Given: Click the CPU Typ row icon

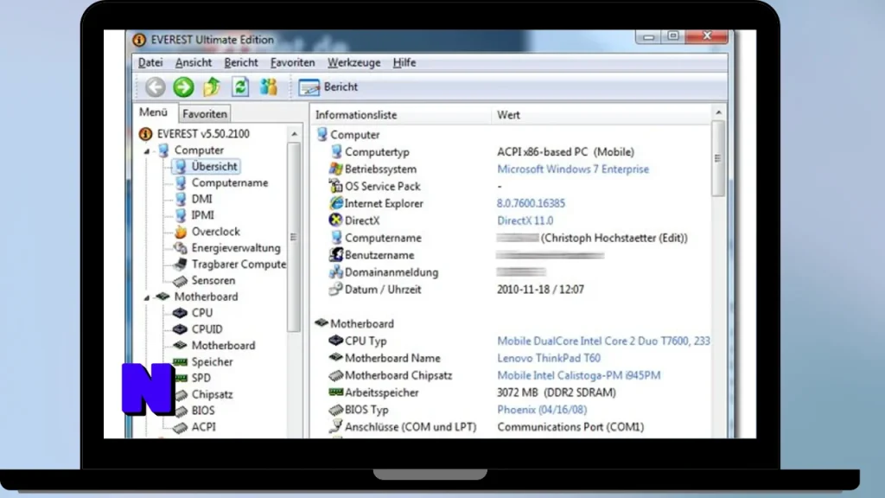Looking at the screenshot, I should click(336, 341).
